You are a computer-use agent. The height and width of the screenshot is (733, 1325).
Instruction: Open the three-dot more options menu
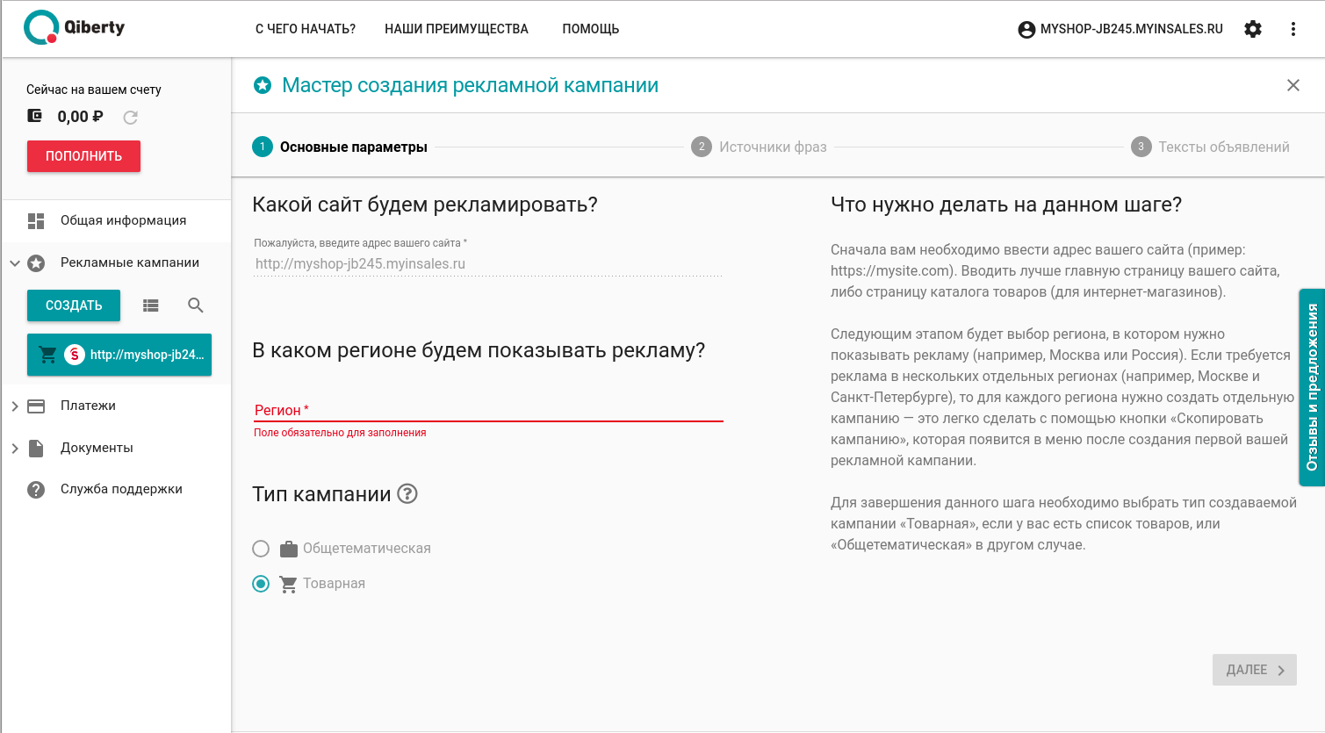click(x=1293, y=29)
